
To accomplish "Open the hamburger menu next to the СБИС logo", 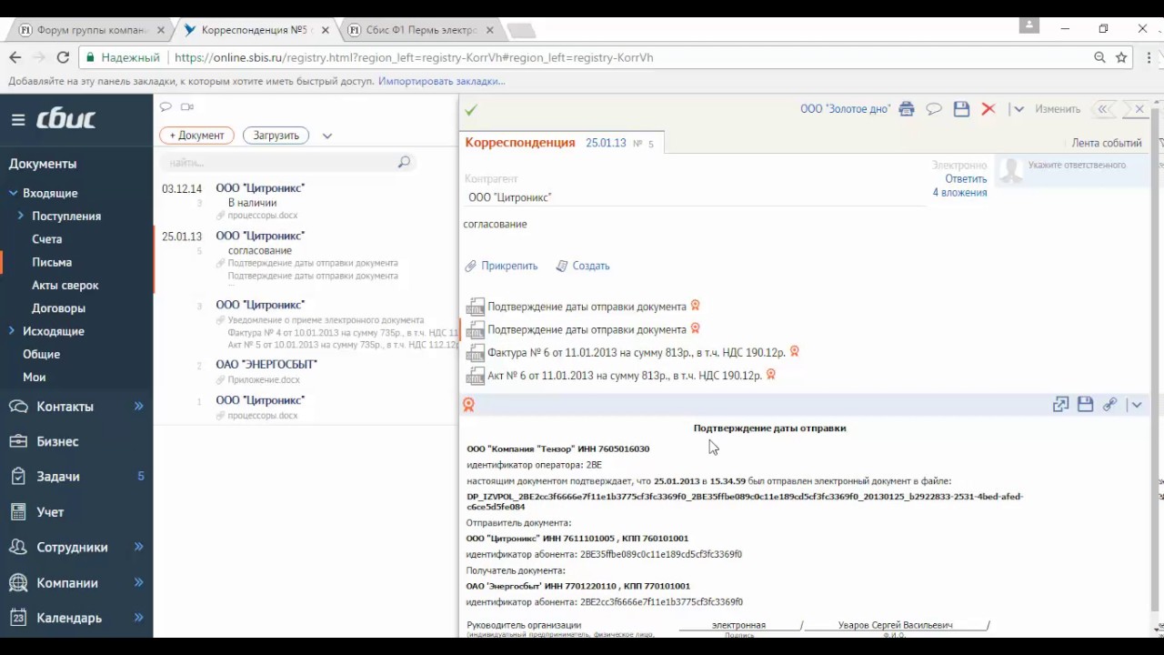I will pyautogui.click(x=18, y=119).
